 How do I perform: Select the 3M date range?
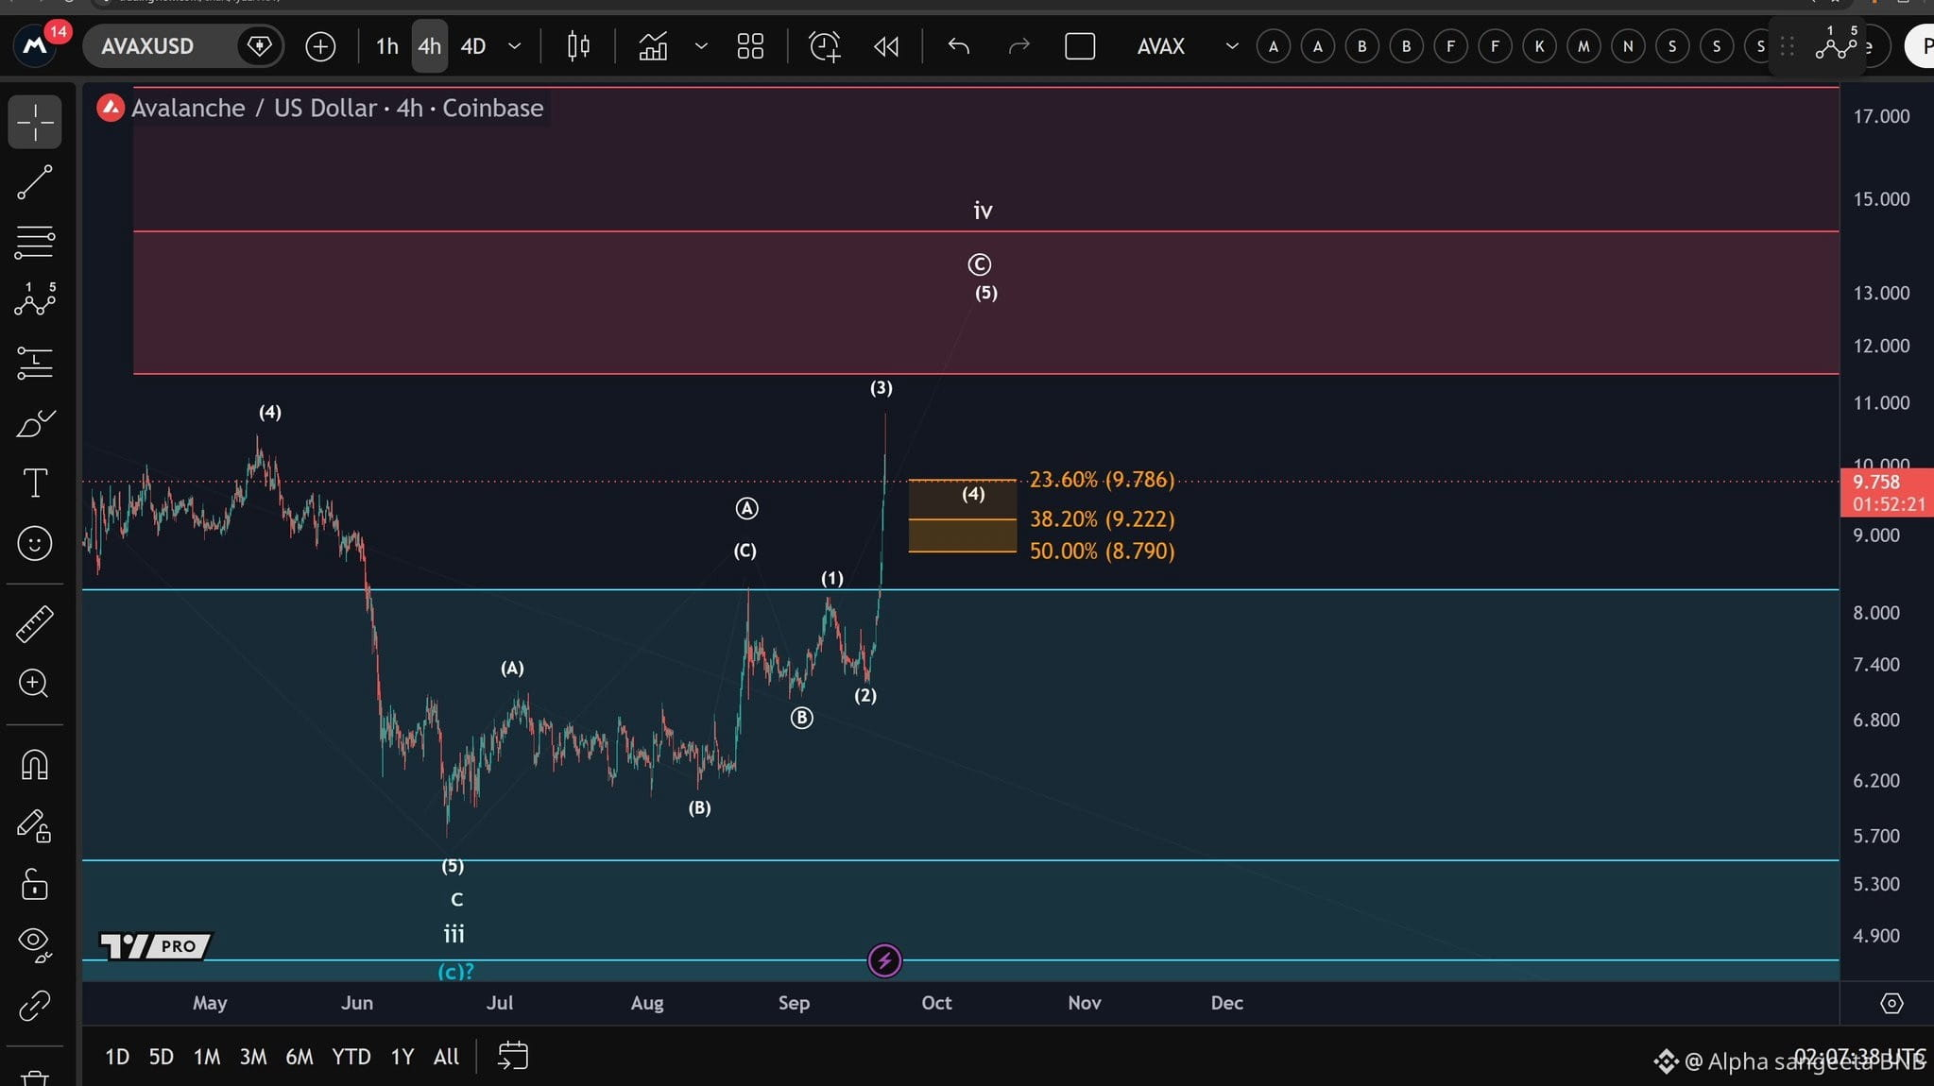[253, 1057]
